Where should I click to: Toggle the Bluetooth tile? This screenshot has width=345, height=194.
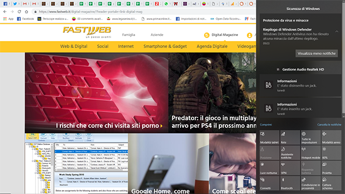pos(290,183)
